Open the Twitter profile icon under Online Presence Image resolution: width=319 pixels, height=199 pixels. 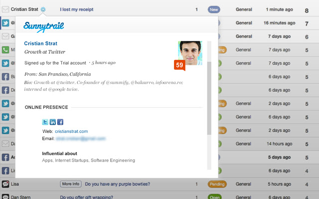click(45, 122)
